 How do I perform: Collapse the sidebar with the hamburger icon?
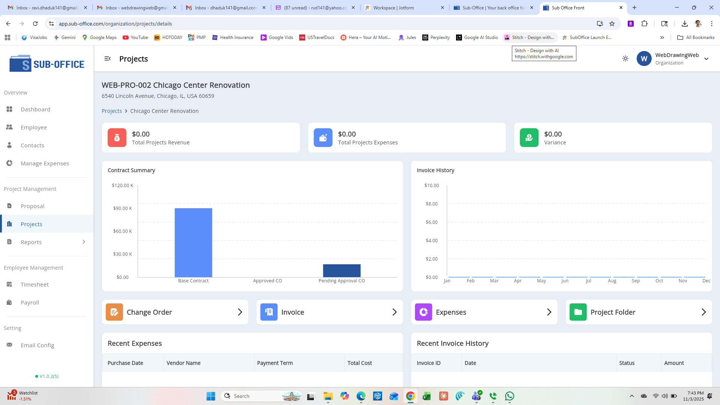[x=107, y=58]
